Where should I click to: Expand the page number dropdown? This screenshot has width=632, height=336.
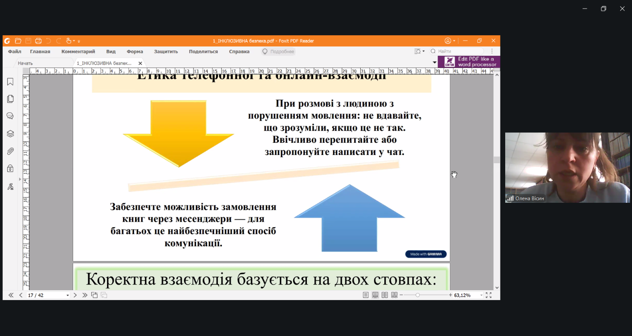tap(68, 295)
